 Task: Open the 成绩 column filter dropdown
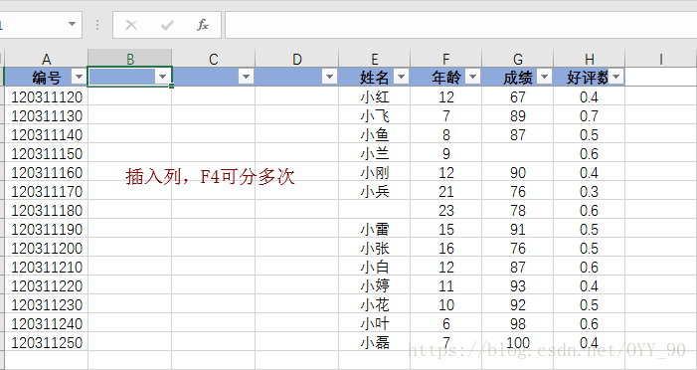coord(544,77)
